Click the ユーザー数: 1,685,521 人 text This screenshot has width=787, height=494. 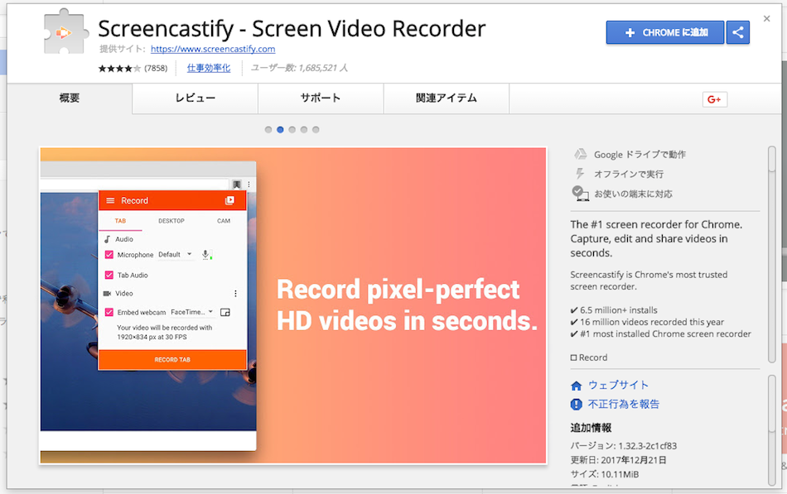299,68
